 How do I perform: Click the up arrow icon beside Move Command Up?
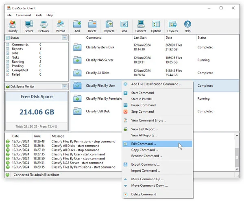(x=125, y=179)
